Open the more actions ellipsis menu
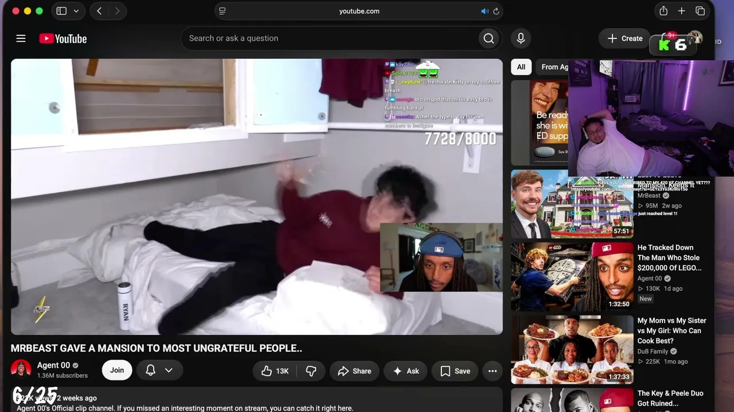 pyautogui.click(x=492, y=371)
